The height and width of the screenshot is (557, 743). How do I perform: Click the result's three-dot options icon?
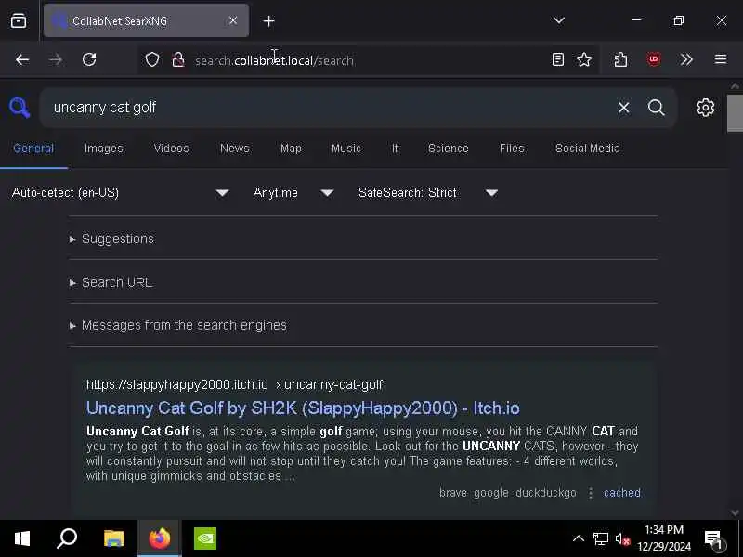(591, 493)
